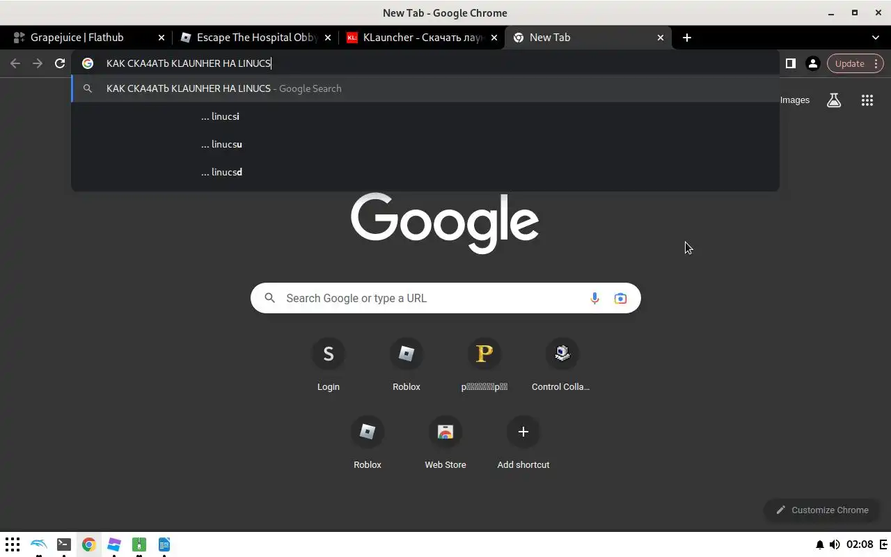Expand the tab search dropdown arrow
Viewport: 891px width, 557px height.
(876, 38)
